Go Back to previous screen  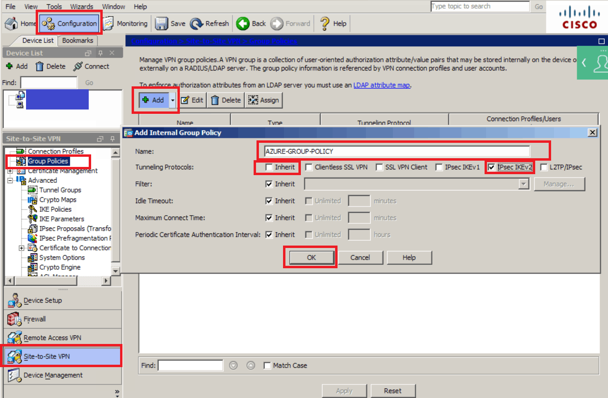[x=252, y=24]
